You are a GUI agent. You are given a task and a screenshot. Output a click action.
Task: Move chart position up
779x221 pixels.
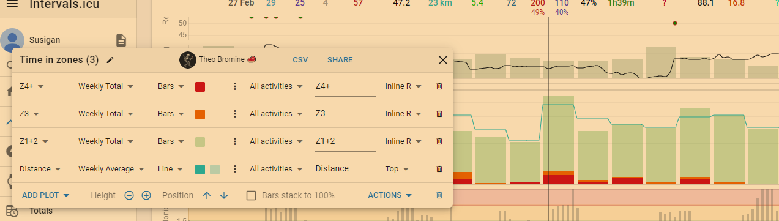pyautogui.click(x=207, y=195)
